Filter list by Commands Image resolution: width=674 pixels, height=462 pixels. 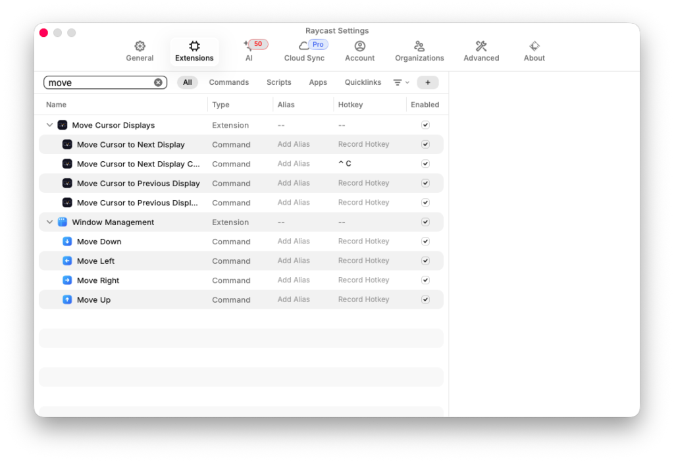(x=228, y=82)
